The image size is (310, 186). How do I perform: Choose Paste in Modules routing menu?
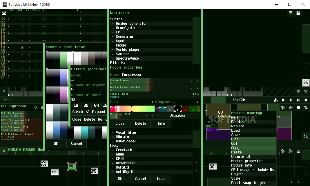pyautogui.click(x=253, y=152)
